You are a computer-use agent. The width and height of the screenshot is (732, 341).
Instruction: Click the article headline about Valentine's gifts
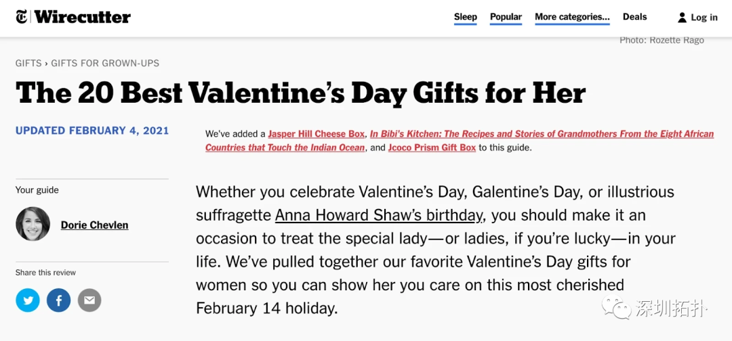[x=300, y=93]
